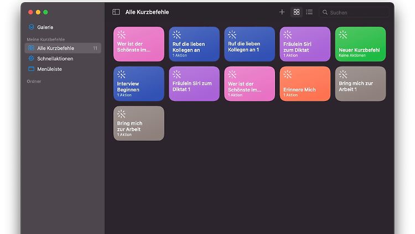Toggle the sidebar visibility icon
The height and width of the screenshot is (234, 415).
[116, 12]
